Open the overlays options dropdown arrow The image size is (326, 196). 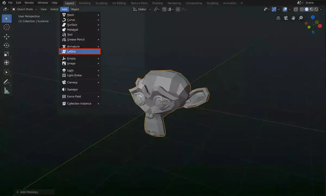(290, 9)
